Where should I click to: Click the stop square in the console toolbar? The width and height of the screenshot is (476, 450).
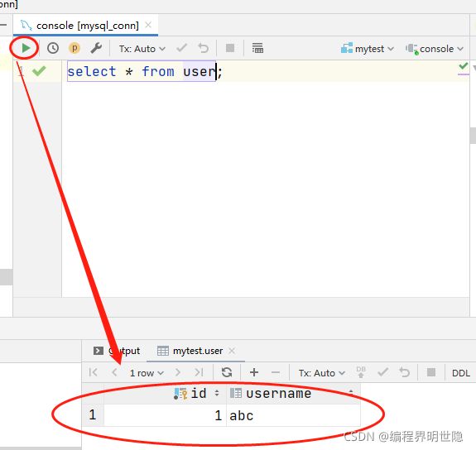230,48
